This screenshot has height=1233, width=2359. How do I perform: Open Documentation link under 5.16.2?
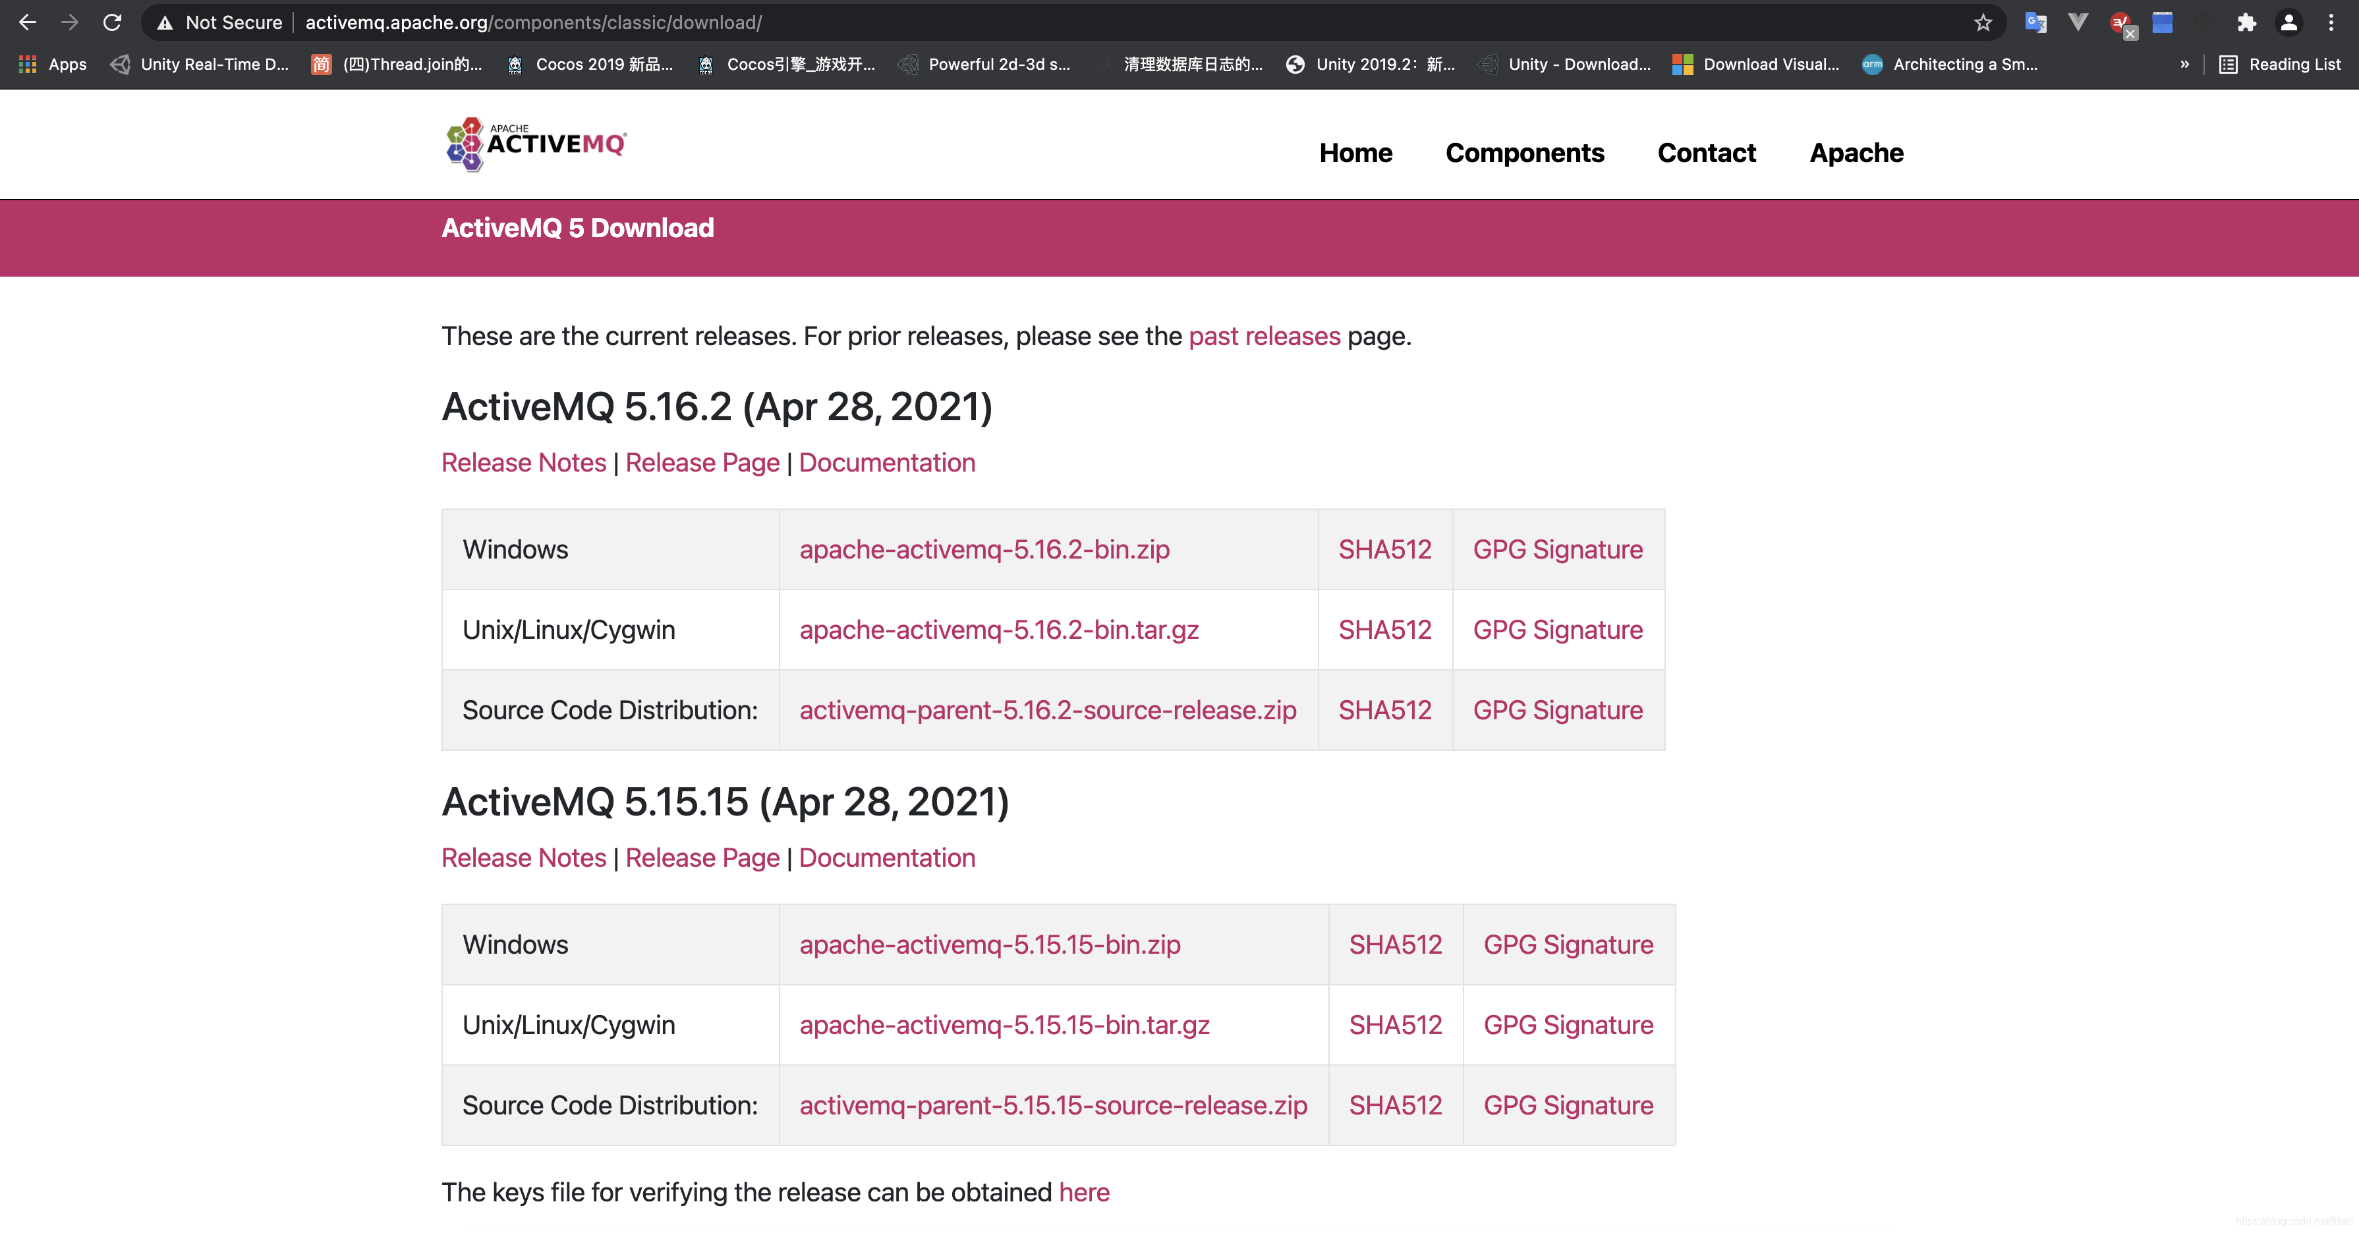(x=888, y=462)
